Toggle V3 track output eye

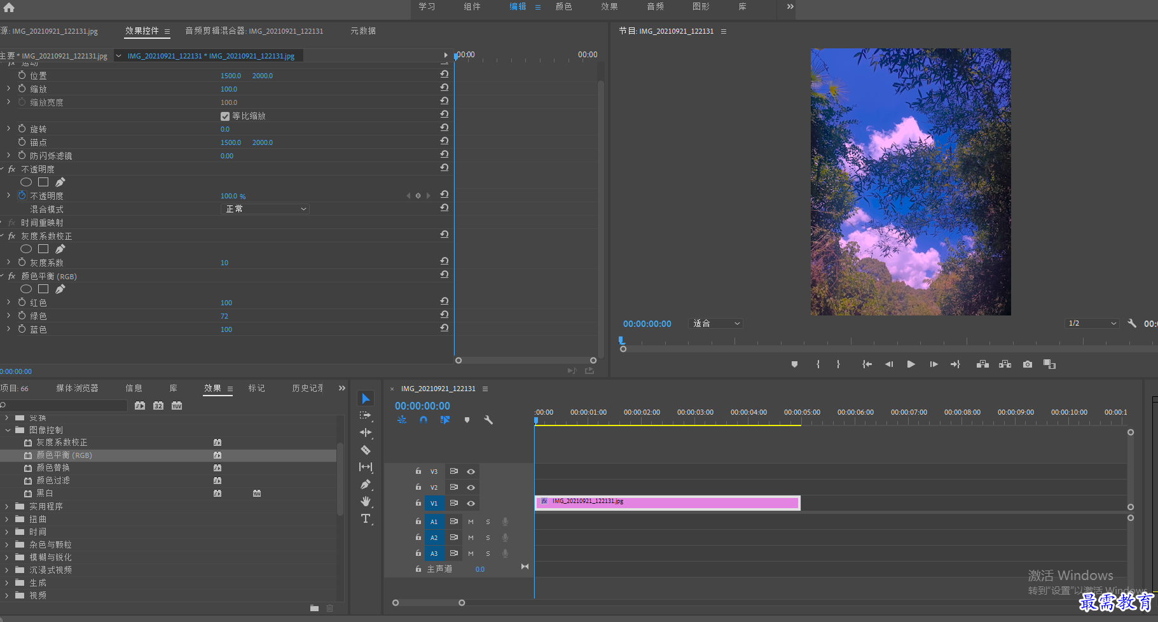(471, 471)
